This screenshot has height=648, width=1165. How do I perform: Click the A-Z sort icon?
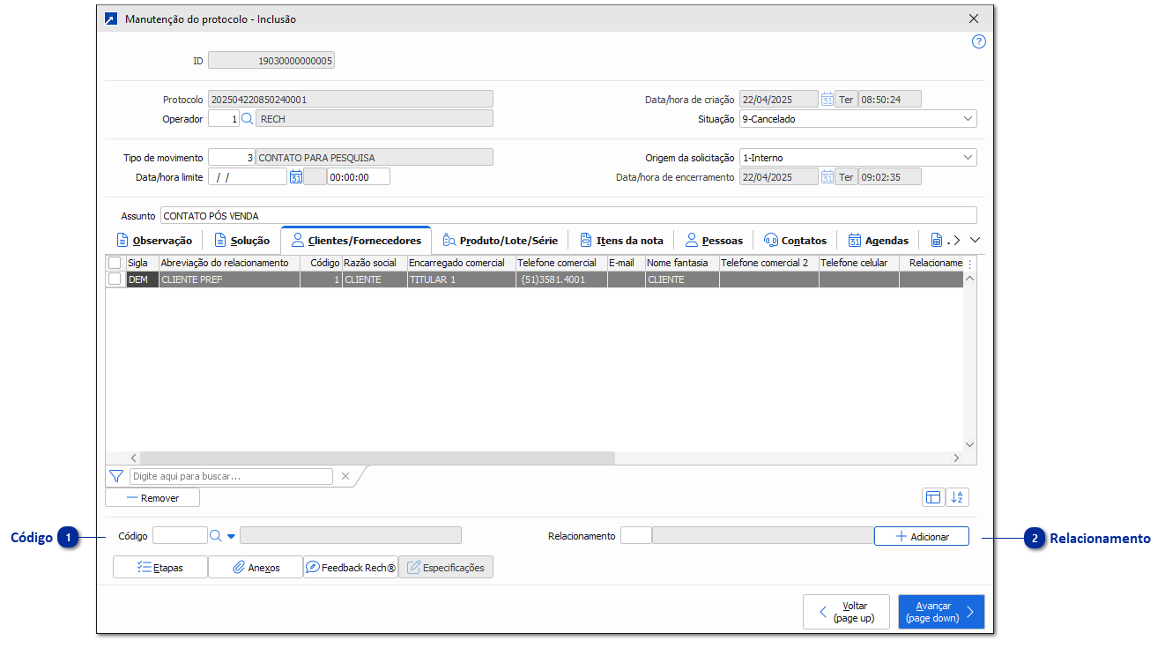pyautogui.click(x=958, y=497)
